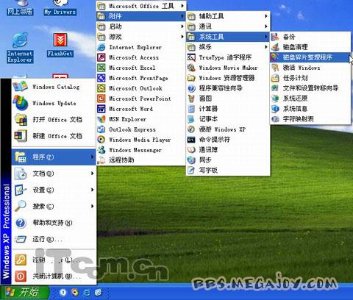Expand the 娱乐 Entertainment submenu arrow
353x300 pixels.
(x=266, y=47)
